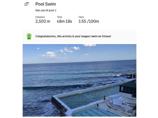Click the Congratulations longest swim message
Viewport: 158px width, 118px height.
tap(73, 36)
